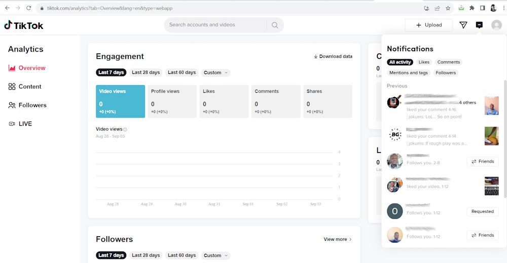Click the search magnifier icon
Image resolution: width=507 pixels, height=263 pixels.
275,25
